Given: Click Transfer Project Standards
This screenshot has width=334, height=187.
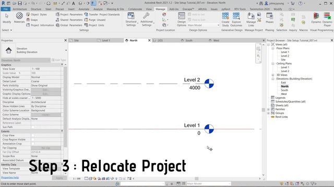Looking at the screenshot, I should click(102, 15).
